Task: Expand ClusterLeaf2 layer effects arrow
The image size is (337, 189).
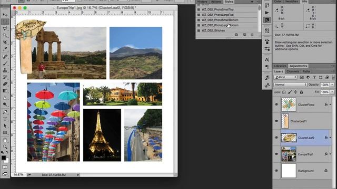Action: coord(330,138)
